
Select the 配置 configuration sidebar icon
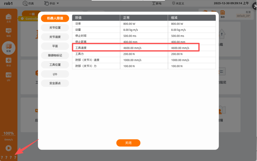pyautogui.click(x=9, y=47)
